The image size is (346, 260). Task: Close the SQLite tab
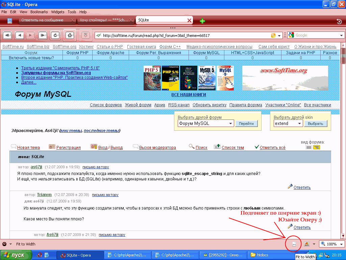(189, 20)
